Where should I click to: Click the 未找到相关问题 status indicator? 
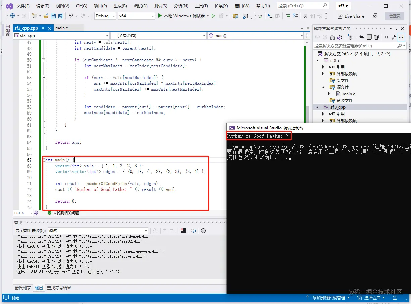pos(63,213)
